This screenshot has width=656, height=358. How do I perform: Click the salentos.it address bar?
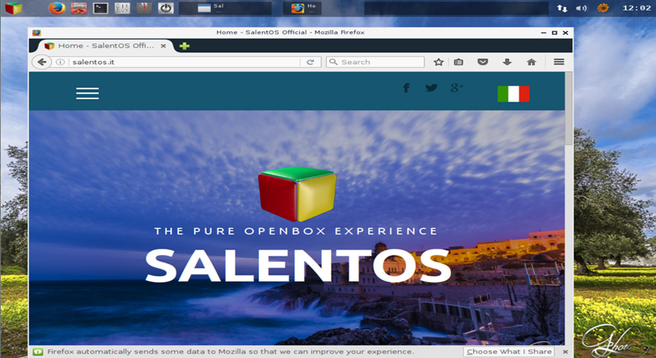pyautogui.click(x=184, y=62)
